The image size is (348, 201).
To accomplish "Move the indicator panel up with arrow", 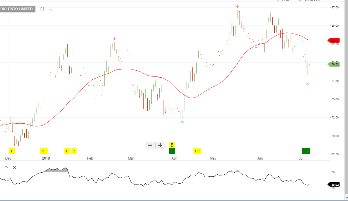I will point(6,168).
